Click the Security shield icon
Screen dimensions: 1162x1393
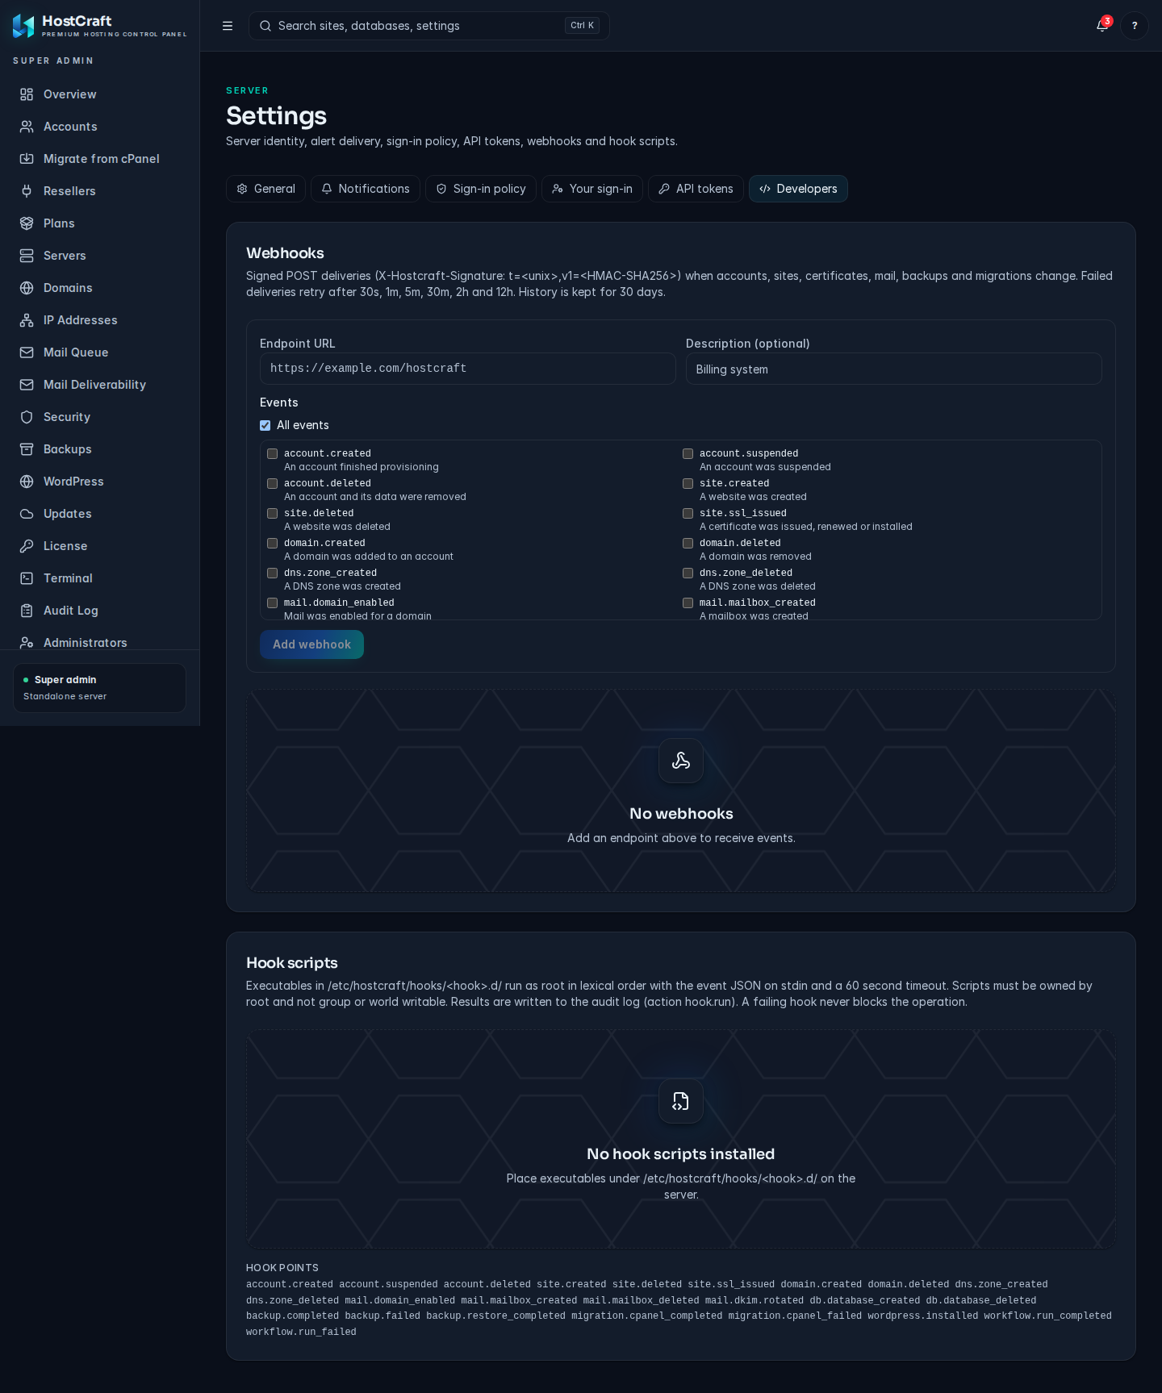pos(27,417)
